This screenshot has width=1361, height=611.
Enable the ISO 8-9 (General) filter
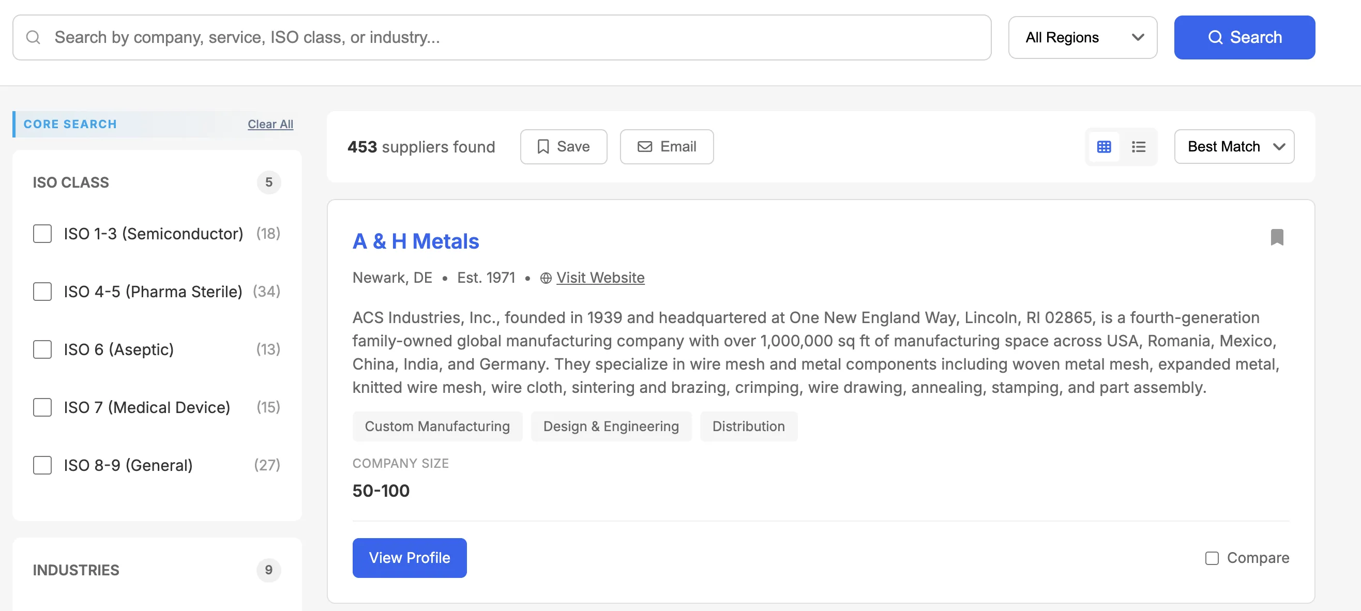coord(42,465)
